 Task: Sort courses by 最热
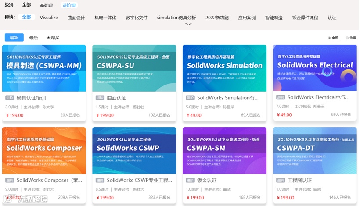(x=33, y=38)
